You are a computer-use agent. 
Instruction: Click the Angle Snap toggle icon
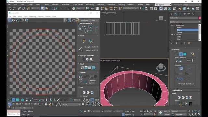(x=107, y=8)
